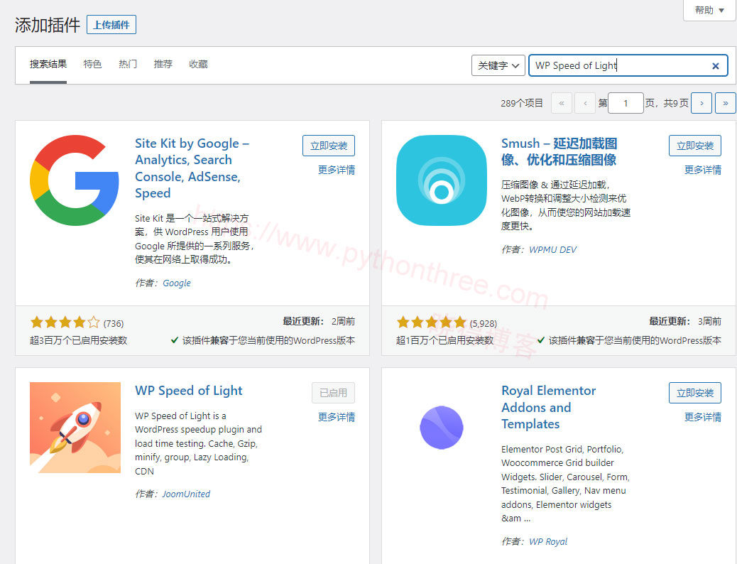The height and width of the screenshot is (564, 737).
Task: Expand the 帮助 help panel
Action: [x=709, y=10]
